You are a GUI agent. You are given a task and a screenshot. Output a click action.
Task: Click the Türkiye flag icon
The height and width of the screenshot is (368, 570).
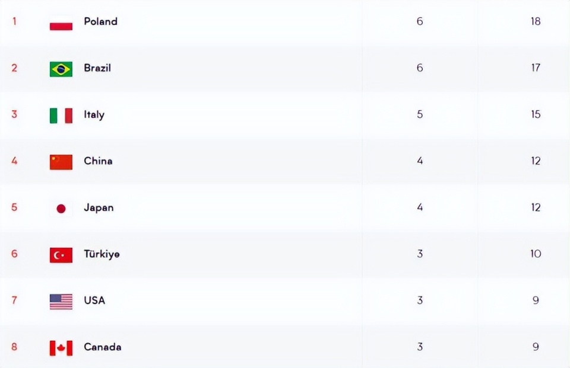pyautogui.click(x=61, y=255)
